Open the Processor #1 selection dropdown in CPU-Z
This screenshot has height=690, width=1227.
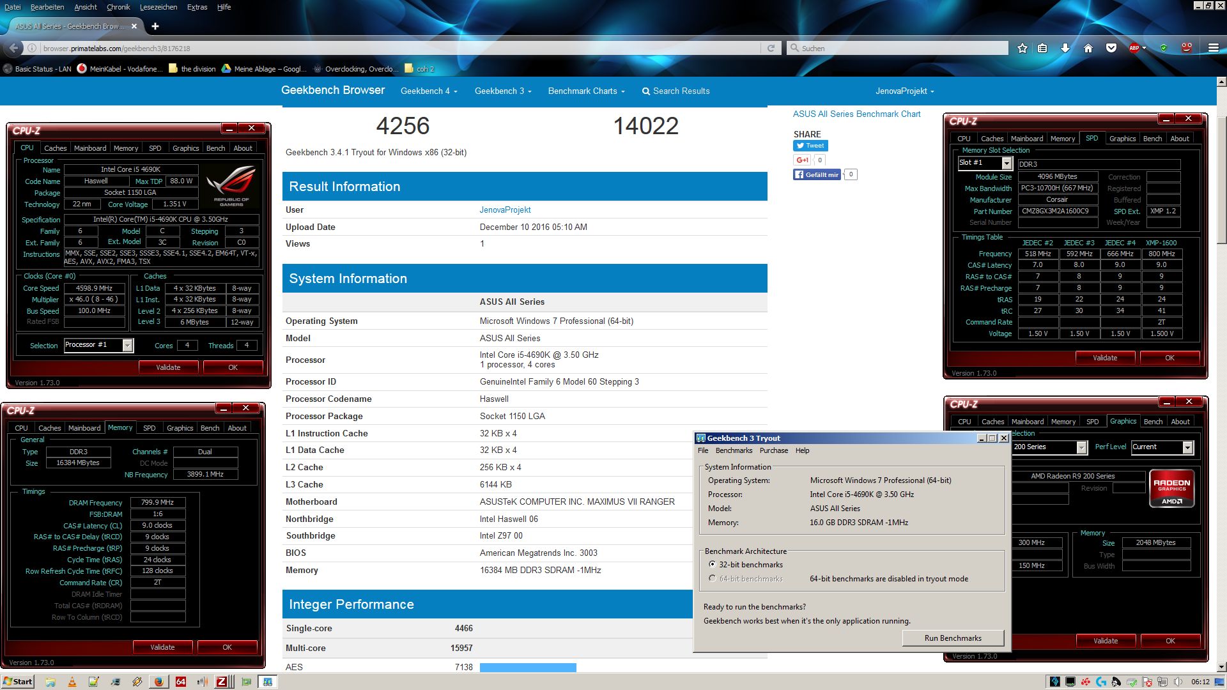tap(128, 345)
